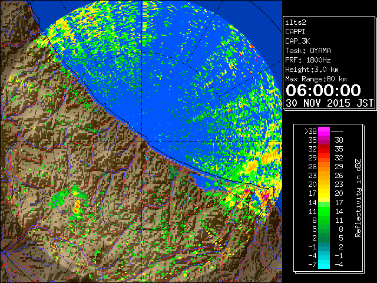Click the '-7' legend label

[x=312, y=265]
